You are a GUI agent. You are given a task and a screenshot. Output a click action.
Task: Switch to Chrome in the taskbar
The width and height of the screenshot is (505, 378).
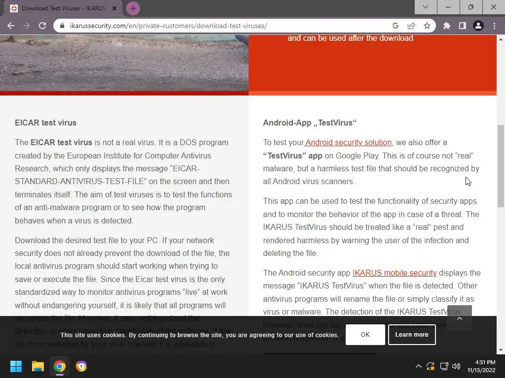(x=60, y=366)
